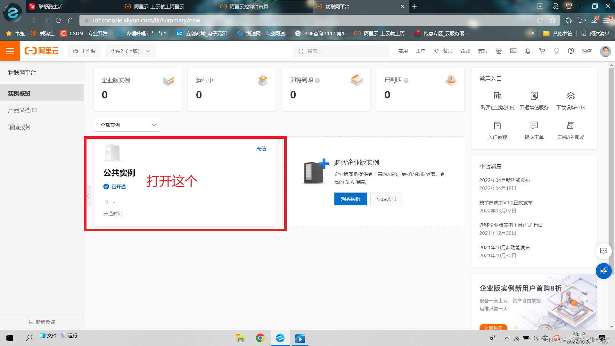Viewport: 615px width, 346px height.
Task: Open the 费用 menu
Action: click(x=403, y=51)
